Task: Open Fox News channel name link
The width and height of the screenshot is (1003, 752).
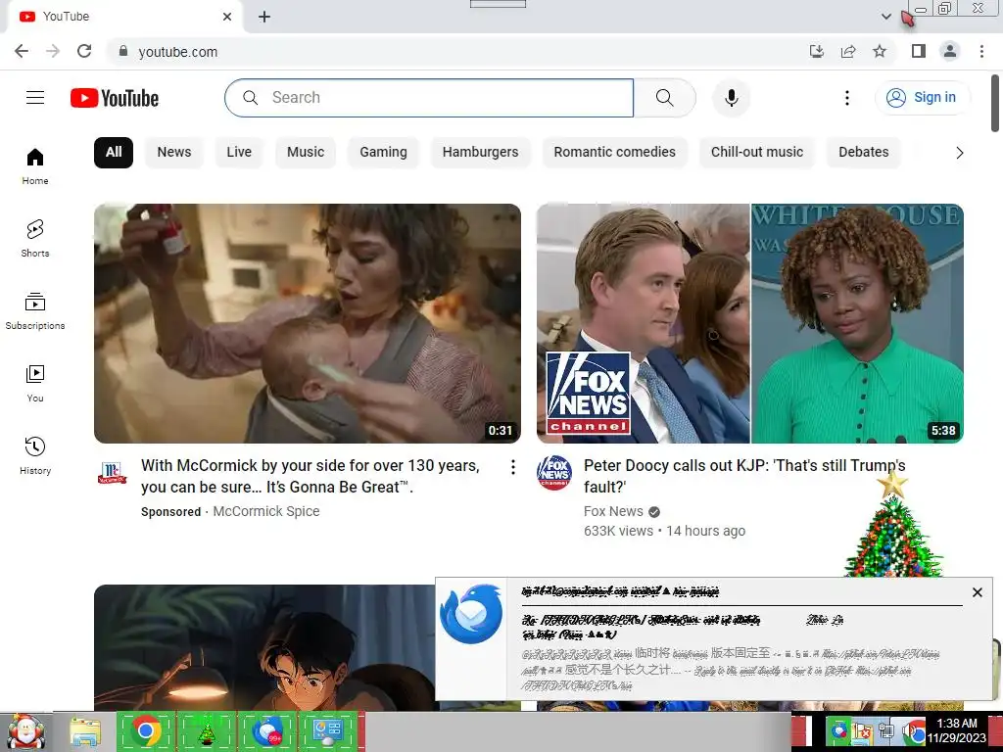Action: point(613,511)
